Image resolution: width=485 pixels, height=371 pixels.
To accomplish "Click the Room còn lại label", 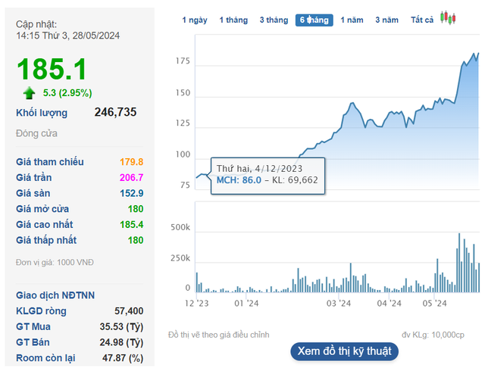I will pyautogui.click(x=45, y=358).
